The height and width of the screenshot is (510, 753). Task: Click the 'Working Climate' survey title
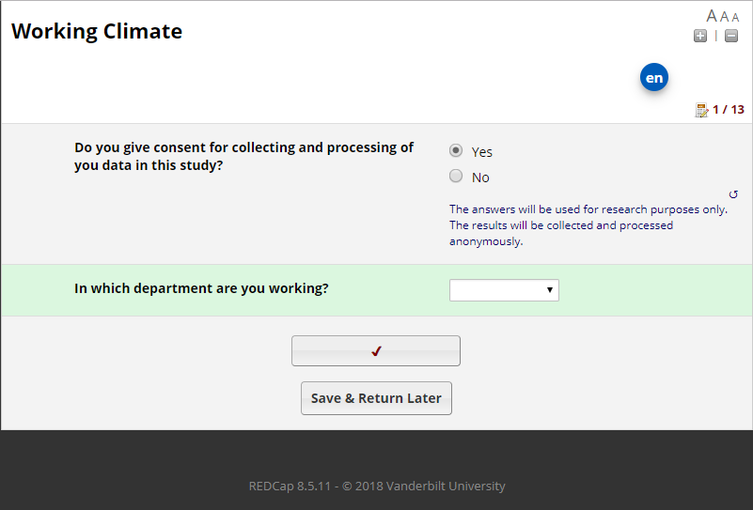coord(97,32)
